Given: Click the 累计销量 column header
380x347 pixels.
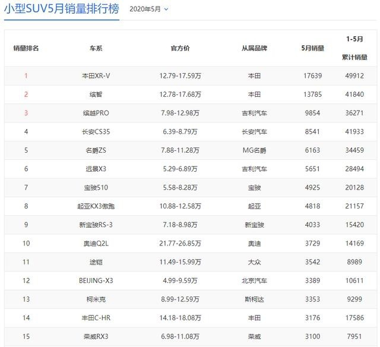Looking at the screenshot, I should (x=354, y=58).
